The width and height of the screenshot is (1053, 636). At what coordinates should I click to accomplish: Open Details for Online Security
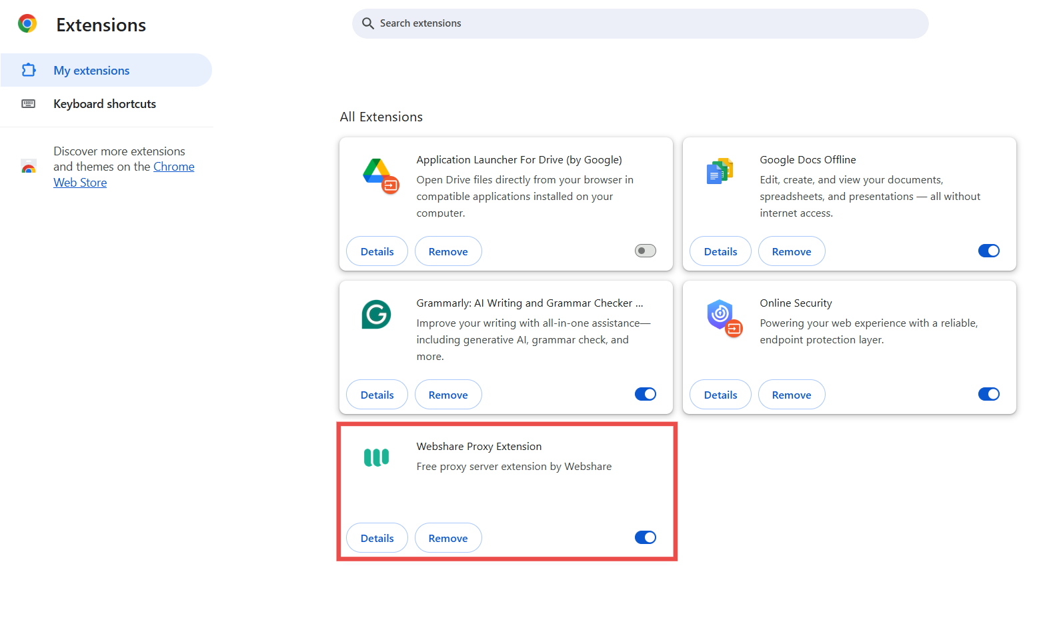tap(720, 395)
